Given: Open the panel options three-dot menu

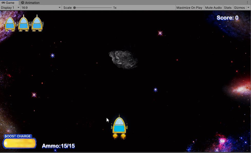Looking at the screenshot, I should pos(247,2).
